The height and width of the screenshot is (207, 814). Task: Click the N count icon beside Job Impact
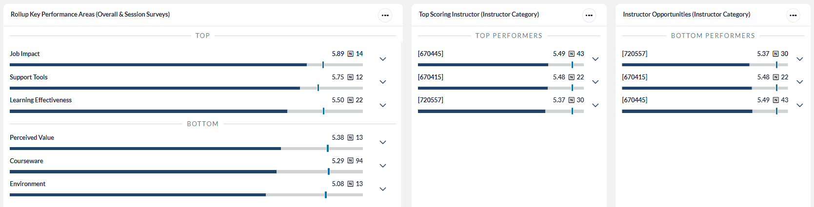click(x=350, y=54)
